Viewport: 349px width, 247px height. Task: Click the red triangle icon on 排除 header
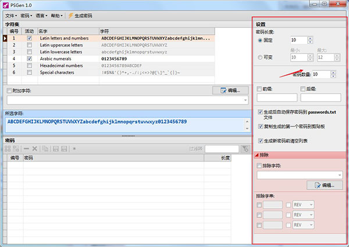[x=257, y=155]
